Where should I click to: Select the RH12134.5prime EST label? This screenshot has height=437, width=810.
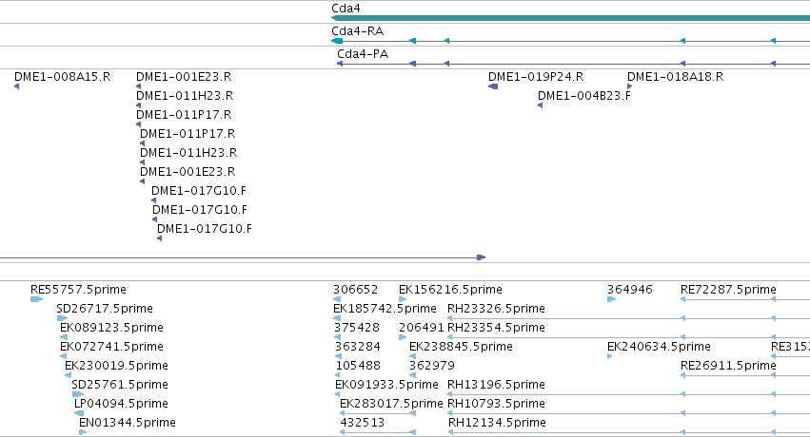tap(497, 423)
